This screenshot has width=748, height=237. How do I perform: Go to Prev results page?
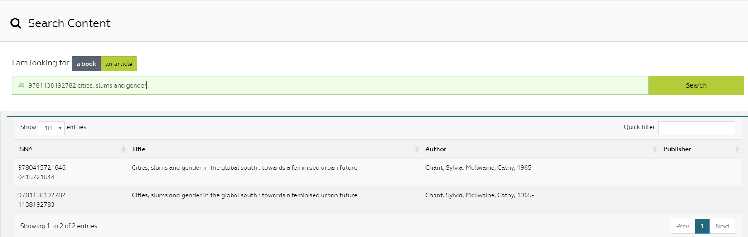pos(682,226)
